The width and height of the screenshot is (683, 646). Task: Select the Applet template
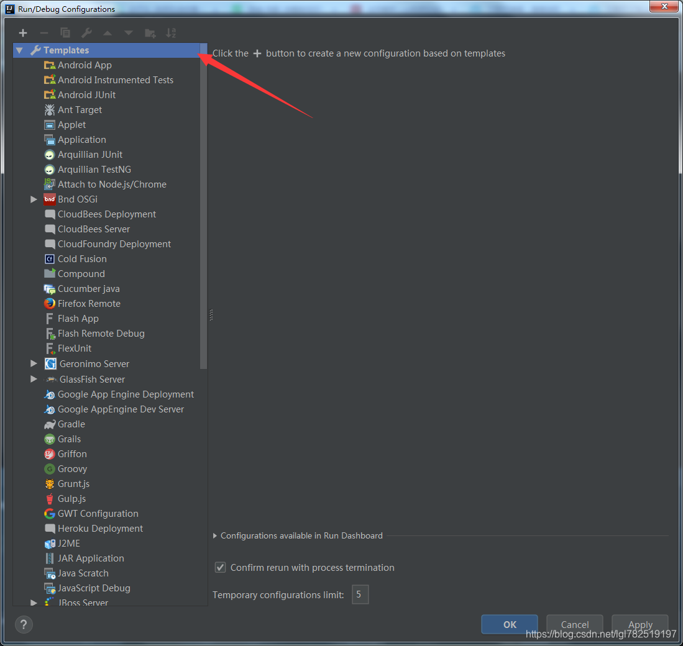coord(72,125)
